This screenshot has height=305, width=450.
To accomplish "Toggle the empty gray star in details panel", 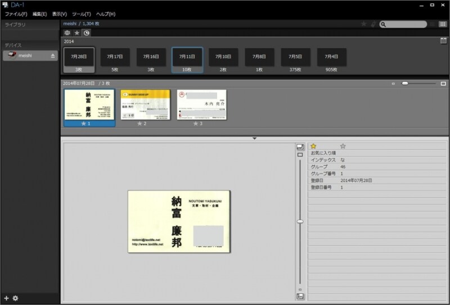I will coord(343,146).
